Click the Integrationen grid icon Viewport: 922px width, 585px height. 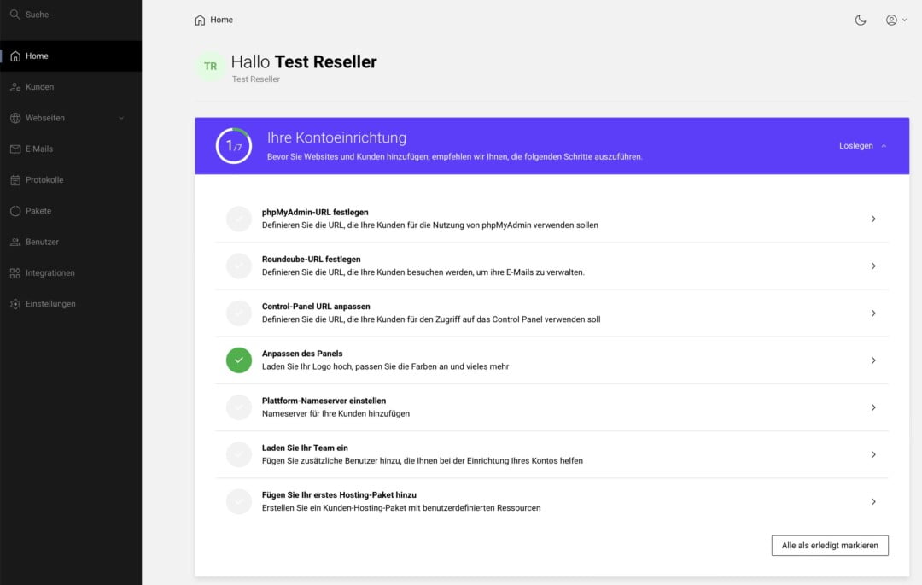[x=15, y=273]
